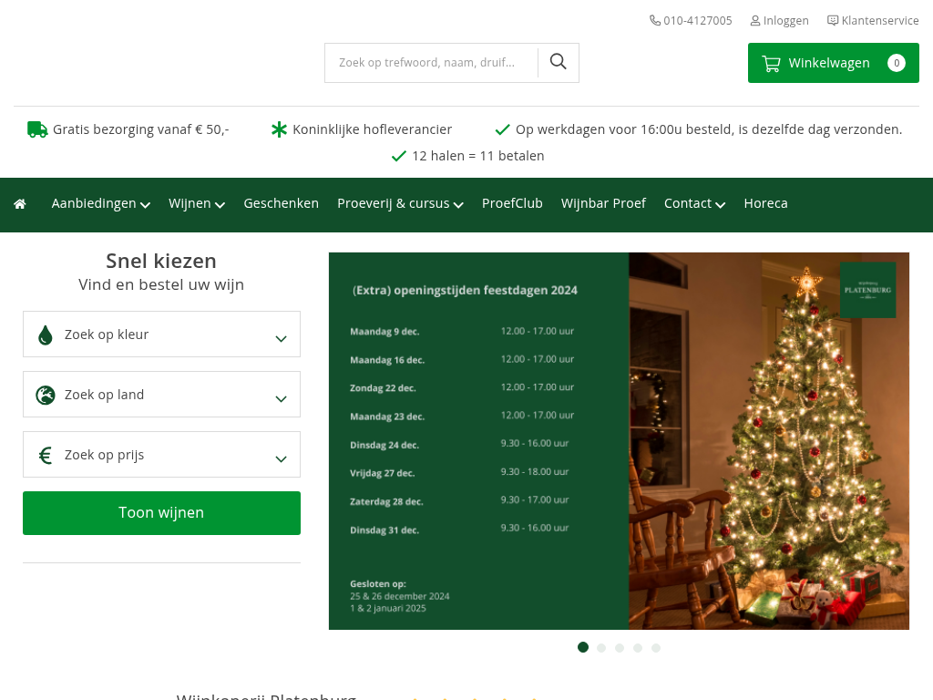The width and height of the screenshot is (933, 700).
Task: Open the Aanbiedingen menu
Action: tap(100, 204)
